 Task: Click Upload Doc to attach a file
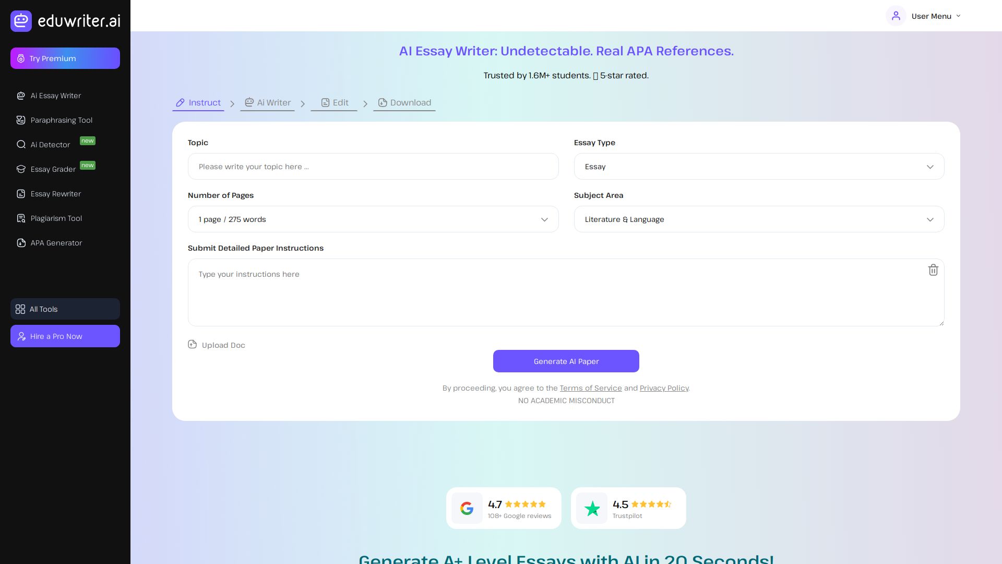[x=216, y=345]
